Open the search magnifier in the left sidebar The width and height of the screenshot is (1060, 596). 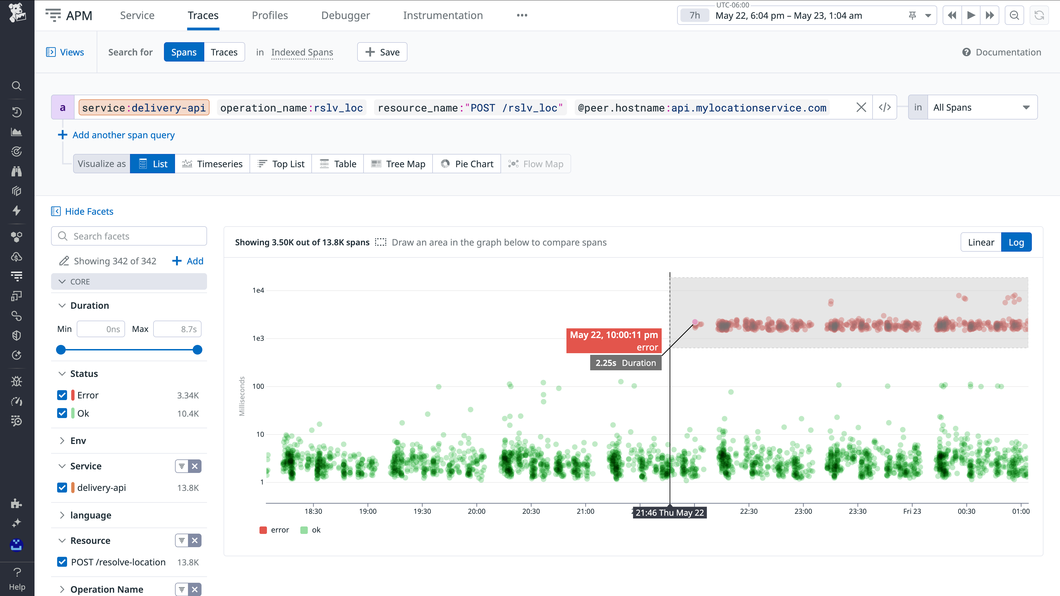pyautogui.click(x=17, y=86)
